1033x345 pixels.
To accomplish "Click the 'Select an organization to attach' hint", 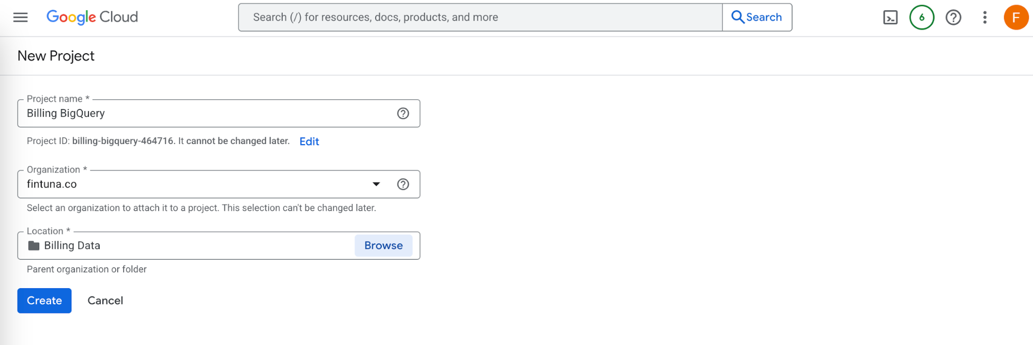I will click(x=202, y=208).
